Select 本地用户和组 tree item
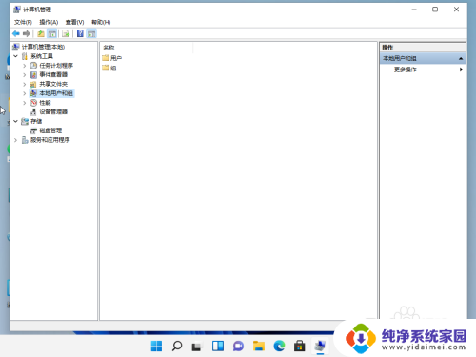476x357 pixels. tap(56, 93)
